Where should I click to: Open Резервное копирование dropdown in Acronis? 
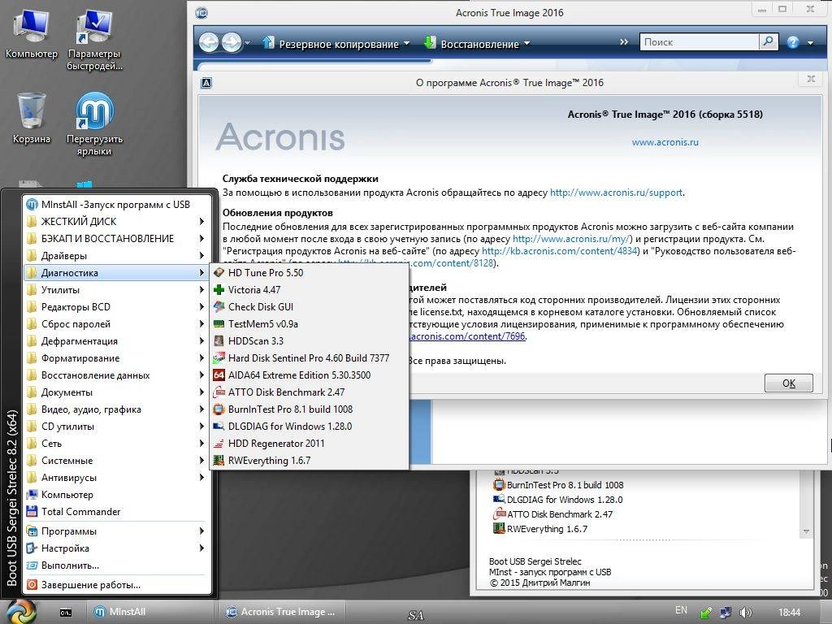coord(337,44)
